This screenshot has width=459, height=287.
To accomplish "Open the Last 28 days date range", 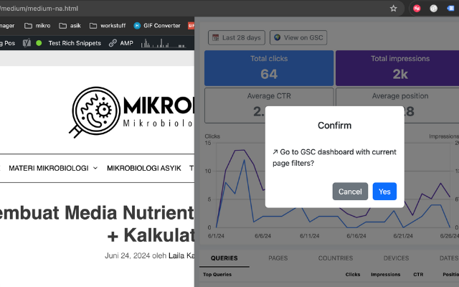I will tap(237, 37).
